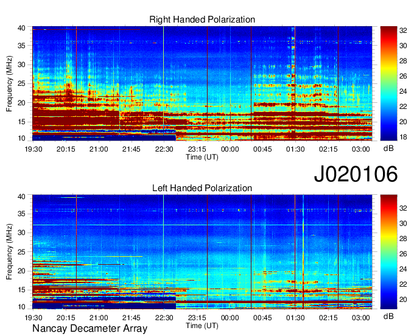Screen dimensions: 414x336
Task: Click "00:00" tick under Right Handed plot
Action: pyautogui.click(x=230, y=149)
